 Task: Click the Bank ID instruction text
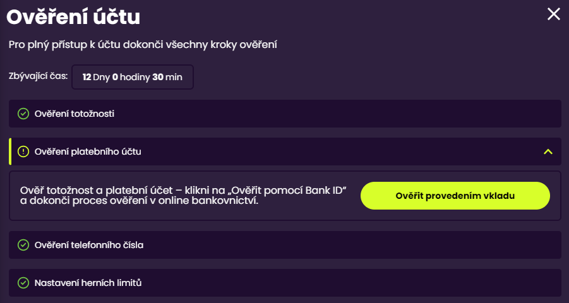184,196
